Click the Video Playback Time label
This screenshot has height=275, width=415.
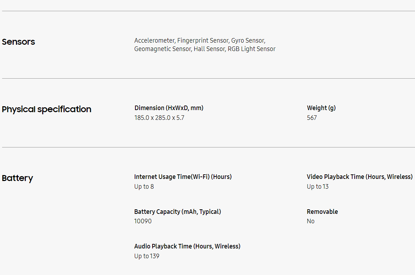(x=360, y=177)
